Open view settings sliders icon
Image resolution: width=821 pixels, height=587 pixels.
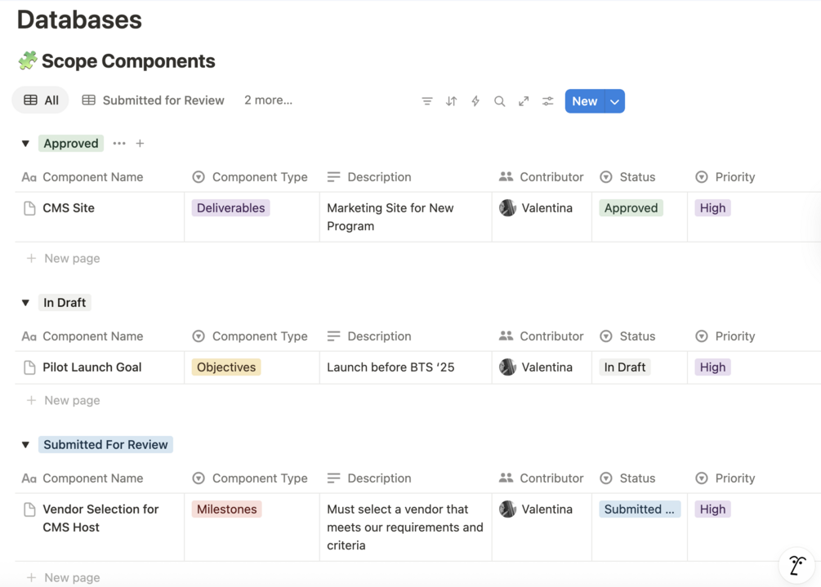coord(548,101)
